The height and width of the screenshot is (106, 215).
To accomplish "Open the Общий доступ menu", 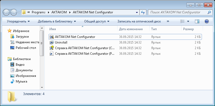I will pos(97,21).
